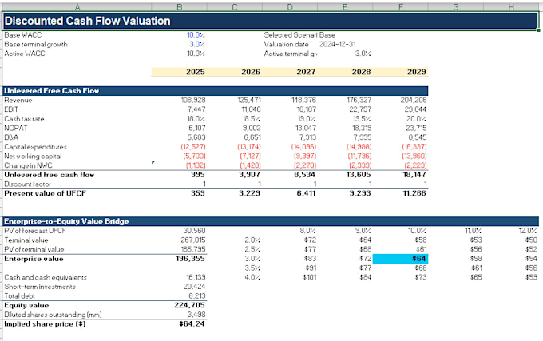Image resolution: width=543 pixels, height=341 pixels.
Task: Click the 2029 year header
Action: coord(417,72)
